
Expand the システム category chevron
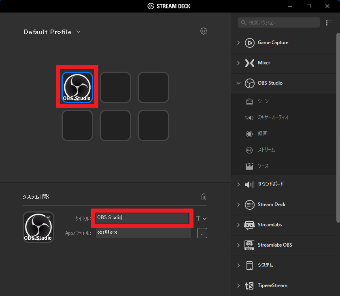point(238,265)
